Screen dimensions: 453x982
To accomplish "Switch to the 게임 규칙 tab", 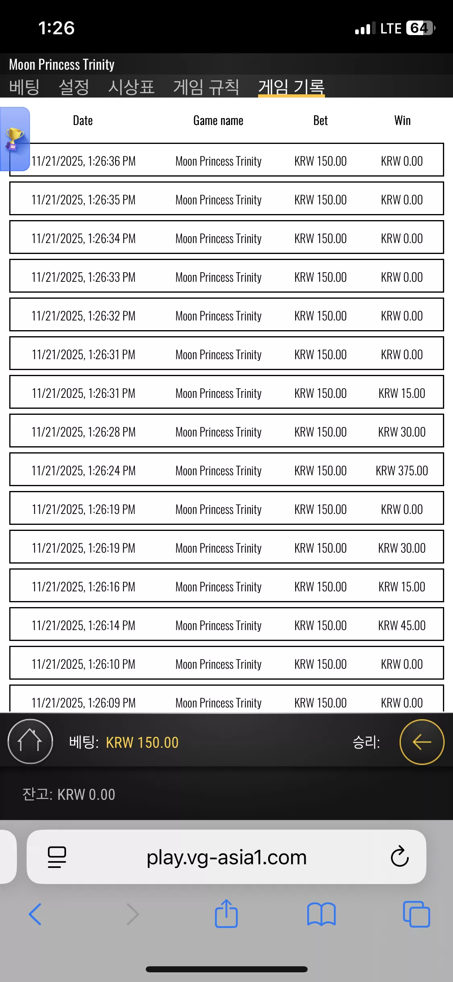I will [x=206, y=87].
